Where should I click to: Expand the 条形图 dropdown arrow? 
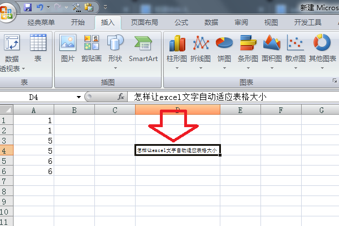pyautogui.click(x=249, y=68)
